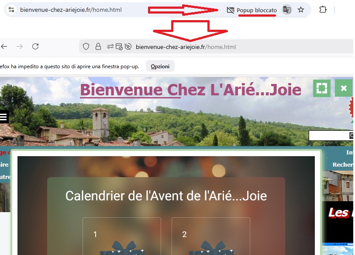355x255 pixels.
Task: Open the Popup bloccato notice
Action: click(x=252, y=10)
